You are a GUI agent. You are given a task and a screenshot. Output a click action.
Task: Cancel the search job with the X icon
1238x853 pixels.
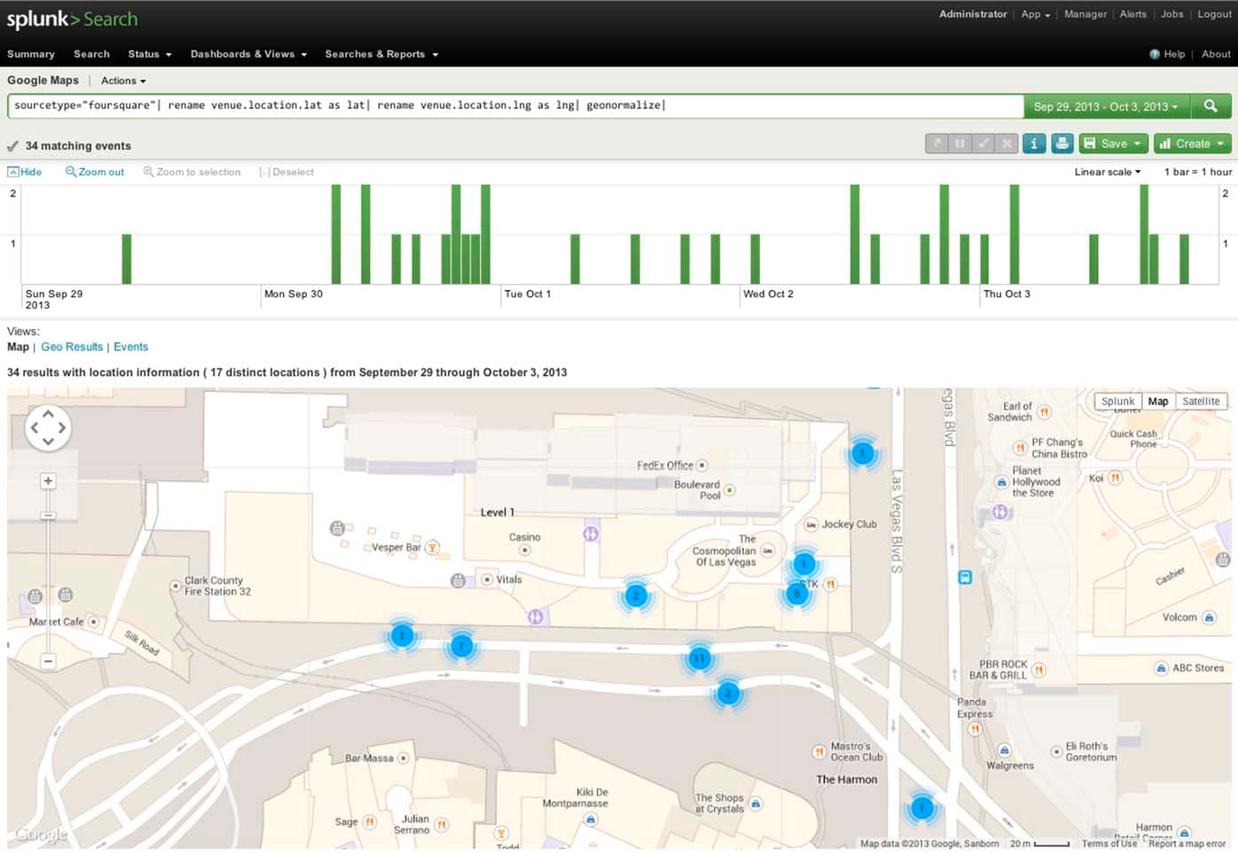(1006, 144)
